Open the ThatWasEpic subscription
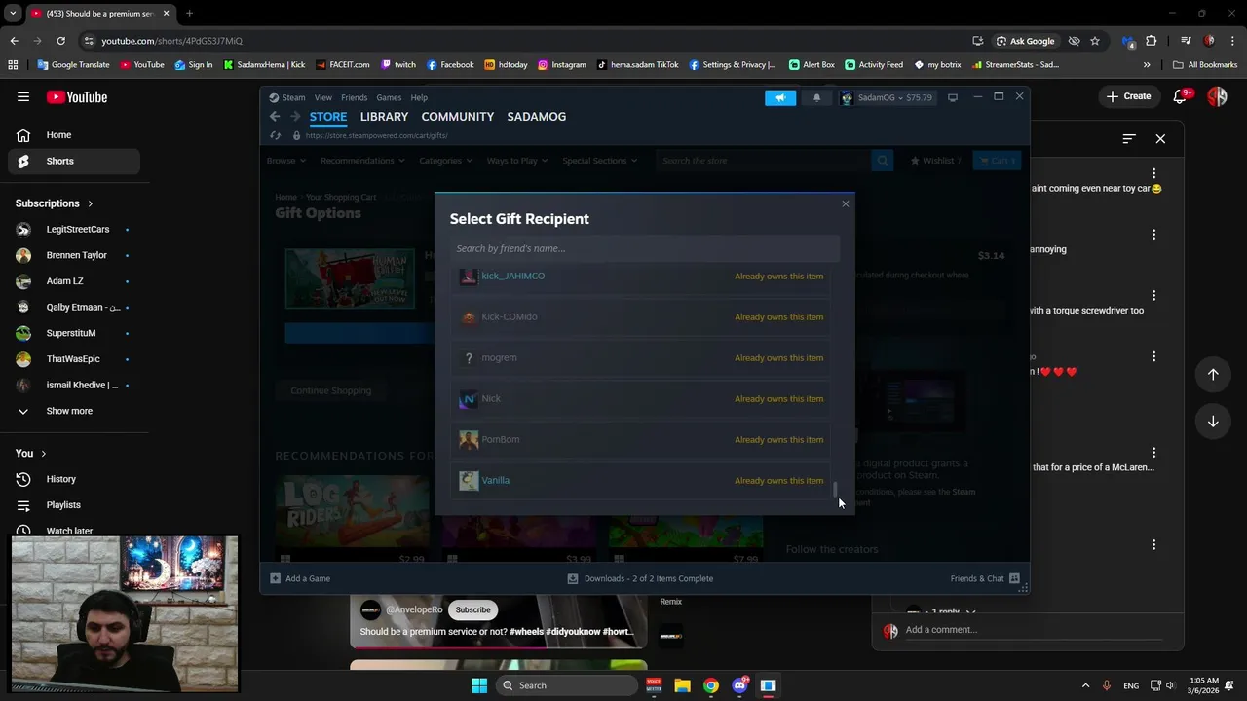The width and height of the screenshot is (1247, 701). 74,359
